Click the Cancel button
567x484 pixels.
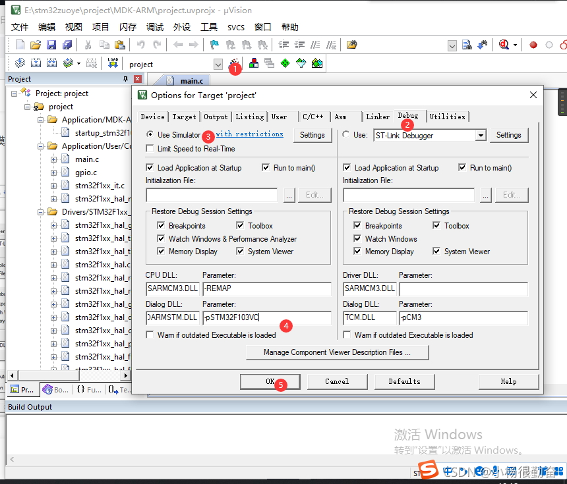click(337, 381)
